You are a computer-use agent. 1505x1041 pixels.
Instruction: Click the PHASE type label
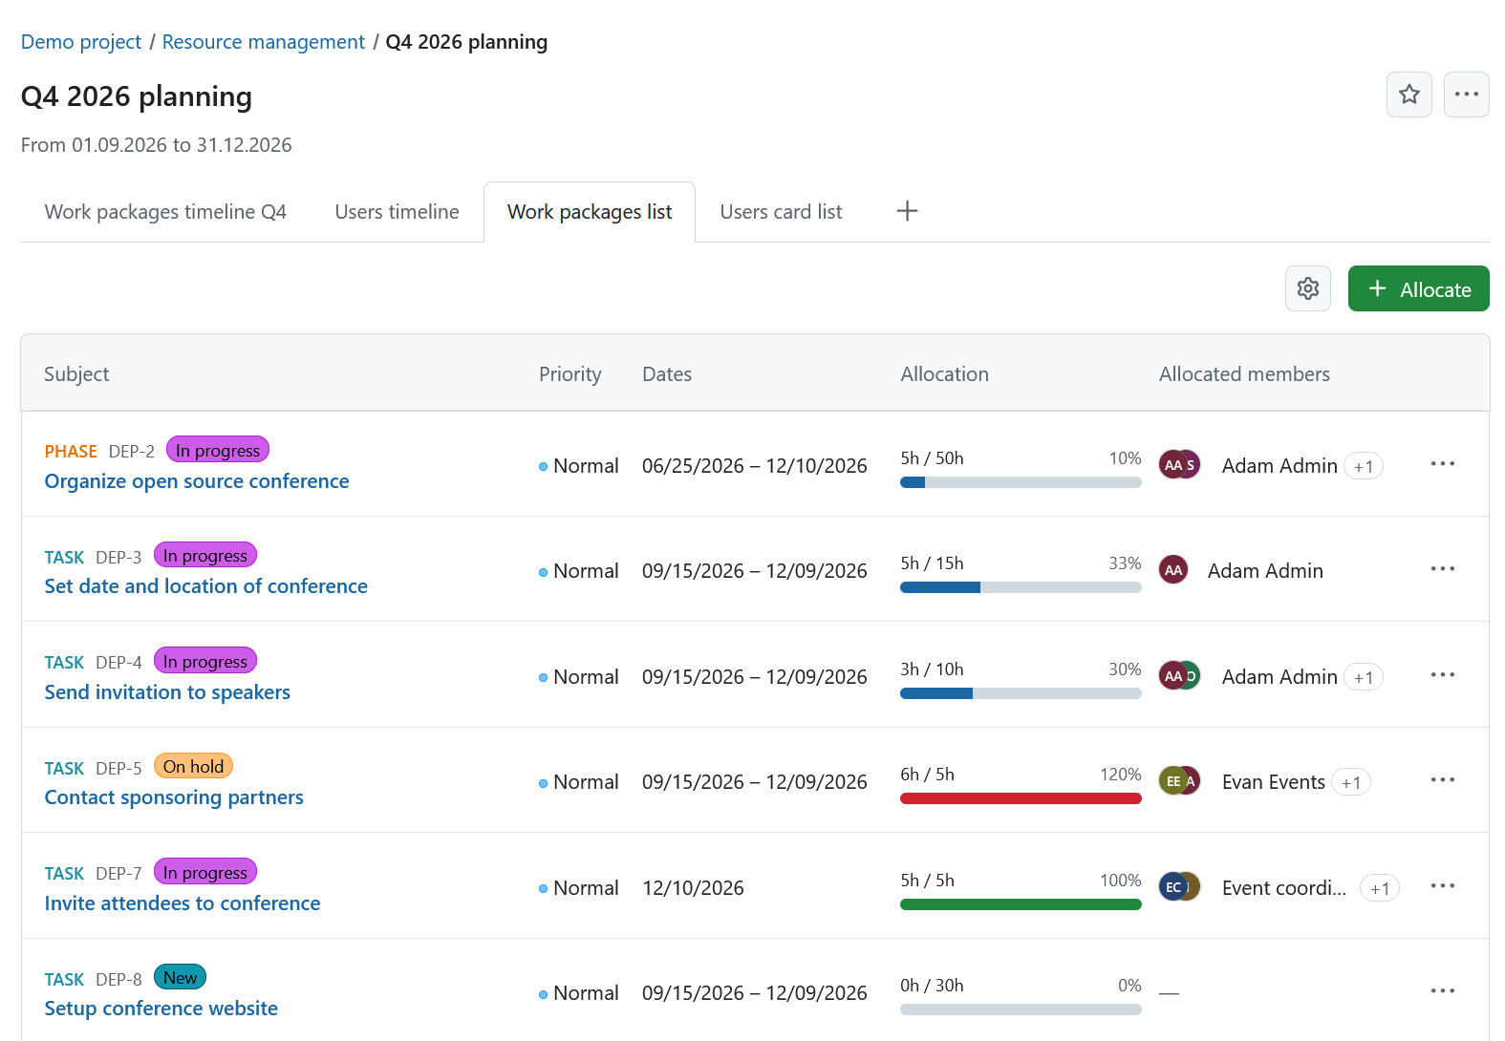pos(71,452)
